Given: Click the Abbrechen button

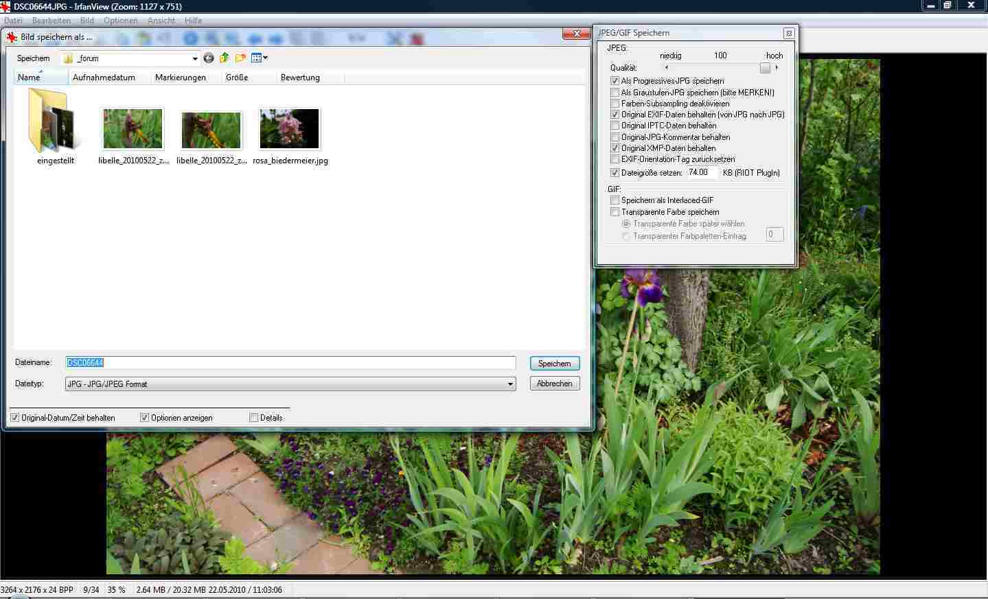Looking at the screenshot, I should tap(554, 384).
